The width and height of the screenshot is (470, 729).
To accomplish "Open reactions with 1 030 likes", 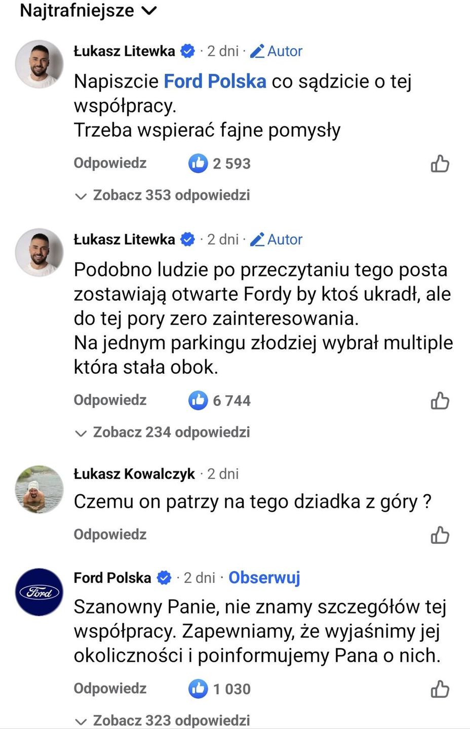I will point(219,689).
